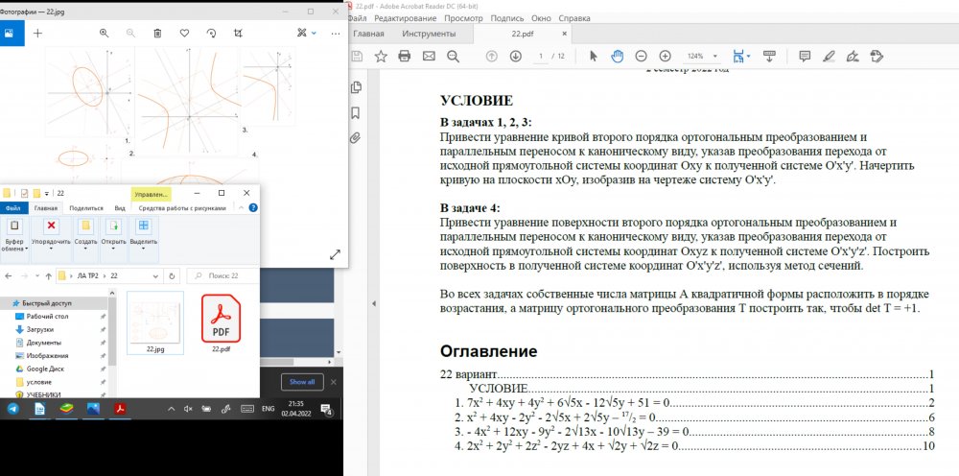Click the star bookmark icon in Acrobat
The width and height of the screenshot is (959, 476).
[x=381, y=56]
